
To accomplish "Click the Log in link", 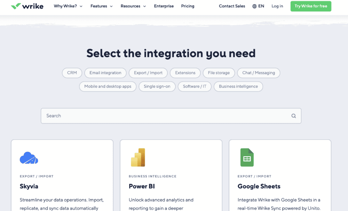I will 277,6.
